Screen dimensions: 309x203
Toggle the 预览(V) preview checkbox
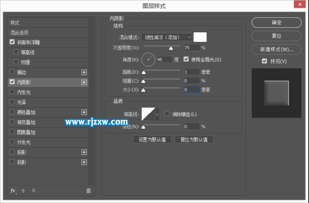point(264,61)
